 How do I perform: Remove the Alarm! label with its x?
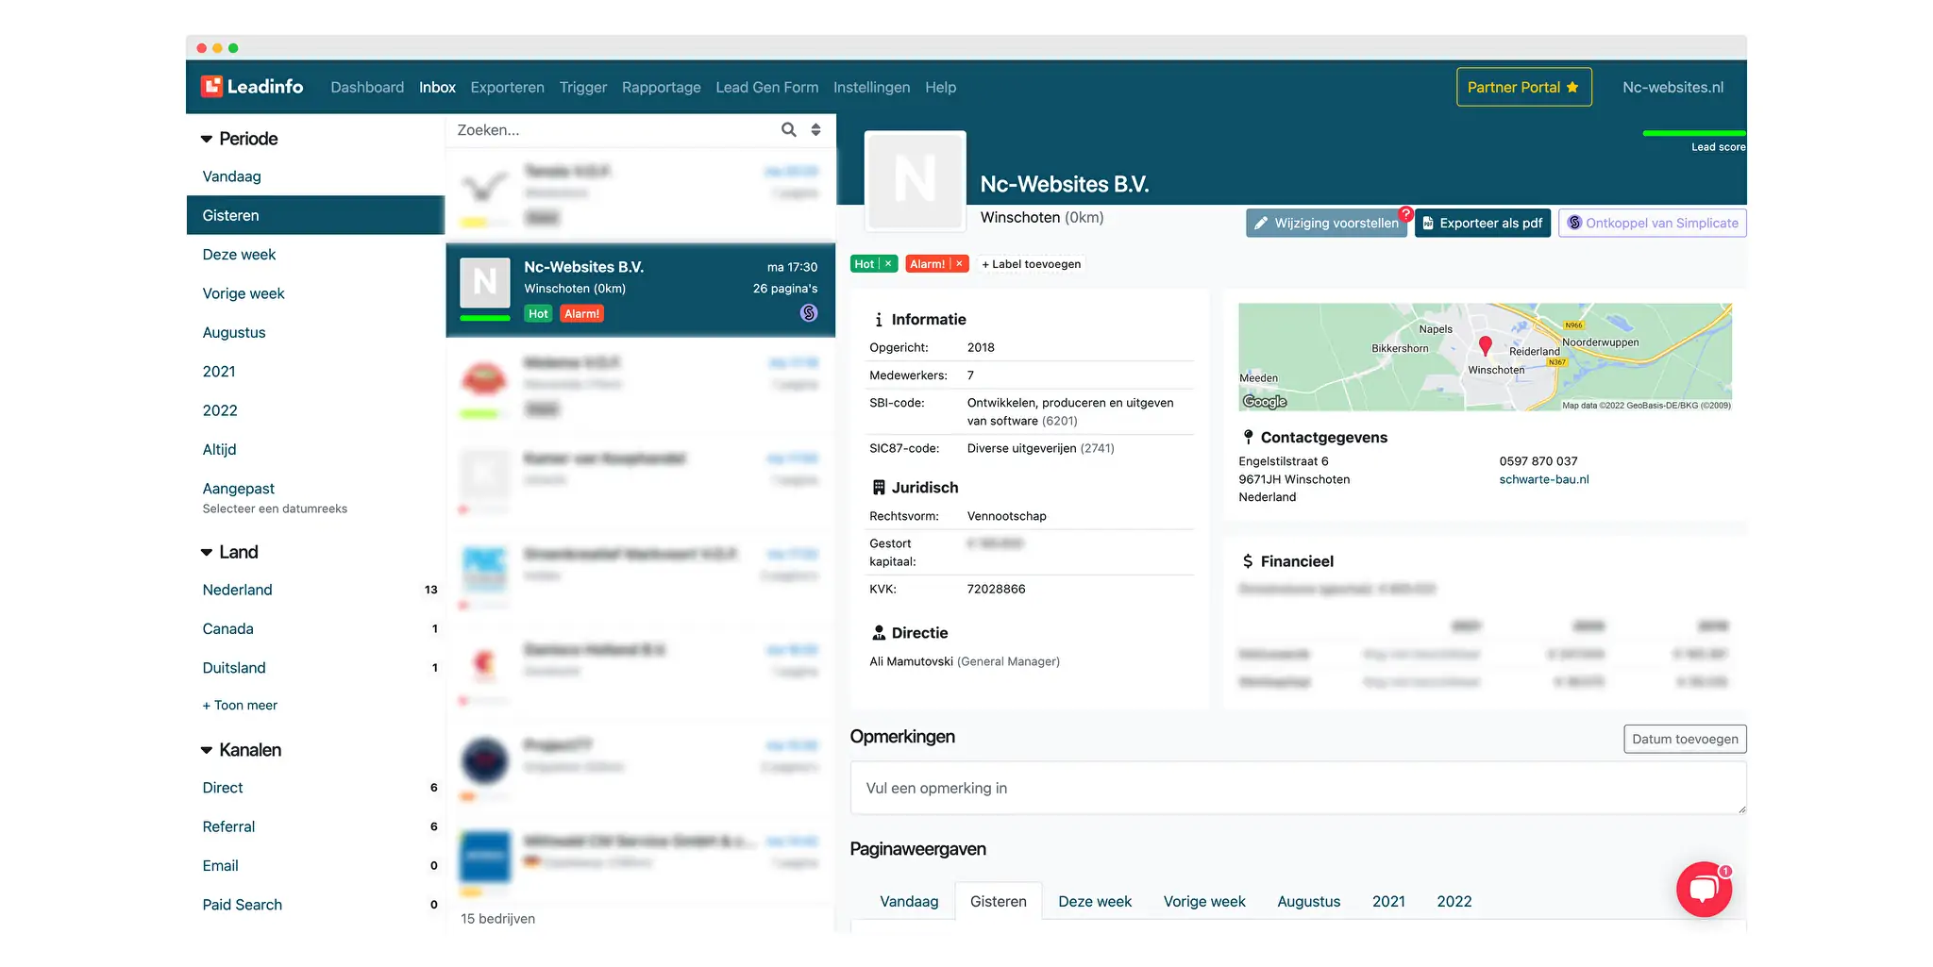click(x=959, y=264)
